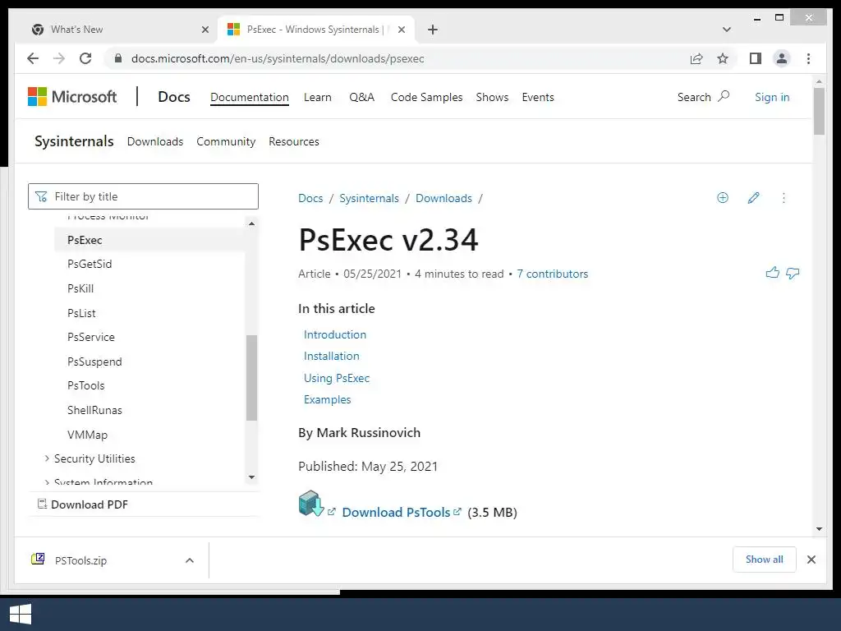Open the Windows Start menu
The height and width of the screenshot is (631, 841).
pos(21,615)
